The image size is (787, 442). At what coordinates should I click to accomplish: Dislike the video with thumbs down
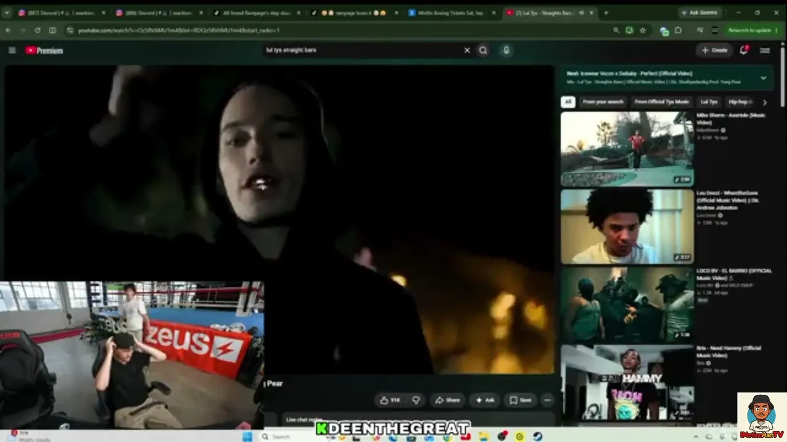tap(416, 400)
